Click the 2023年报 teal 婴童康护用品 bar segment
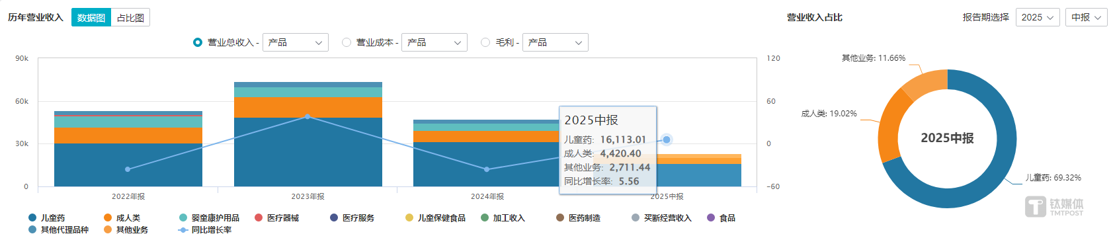 [308, 93]
